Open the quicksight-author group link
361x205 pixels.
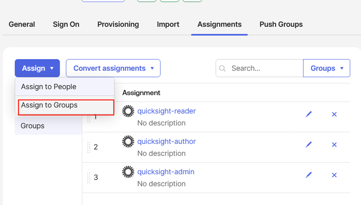tap(166, 141)
